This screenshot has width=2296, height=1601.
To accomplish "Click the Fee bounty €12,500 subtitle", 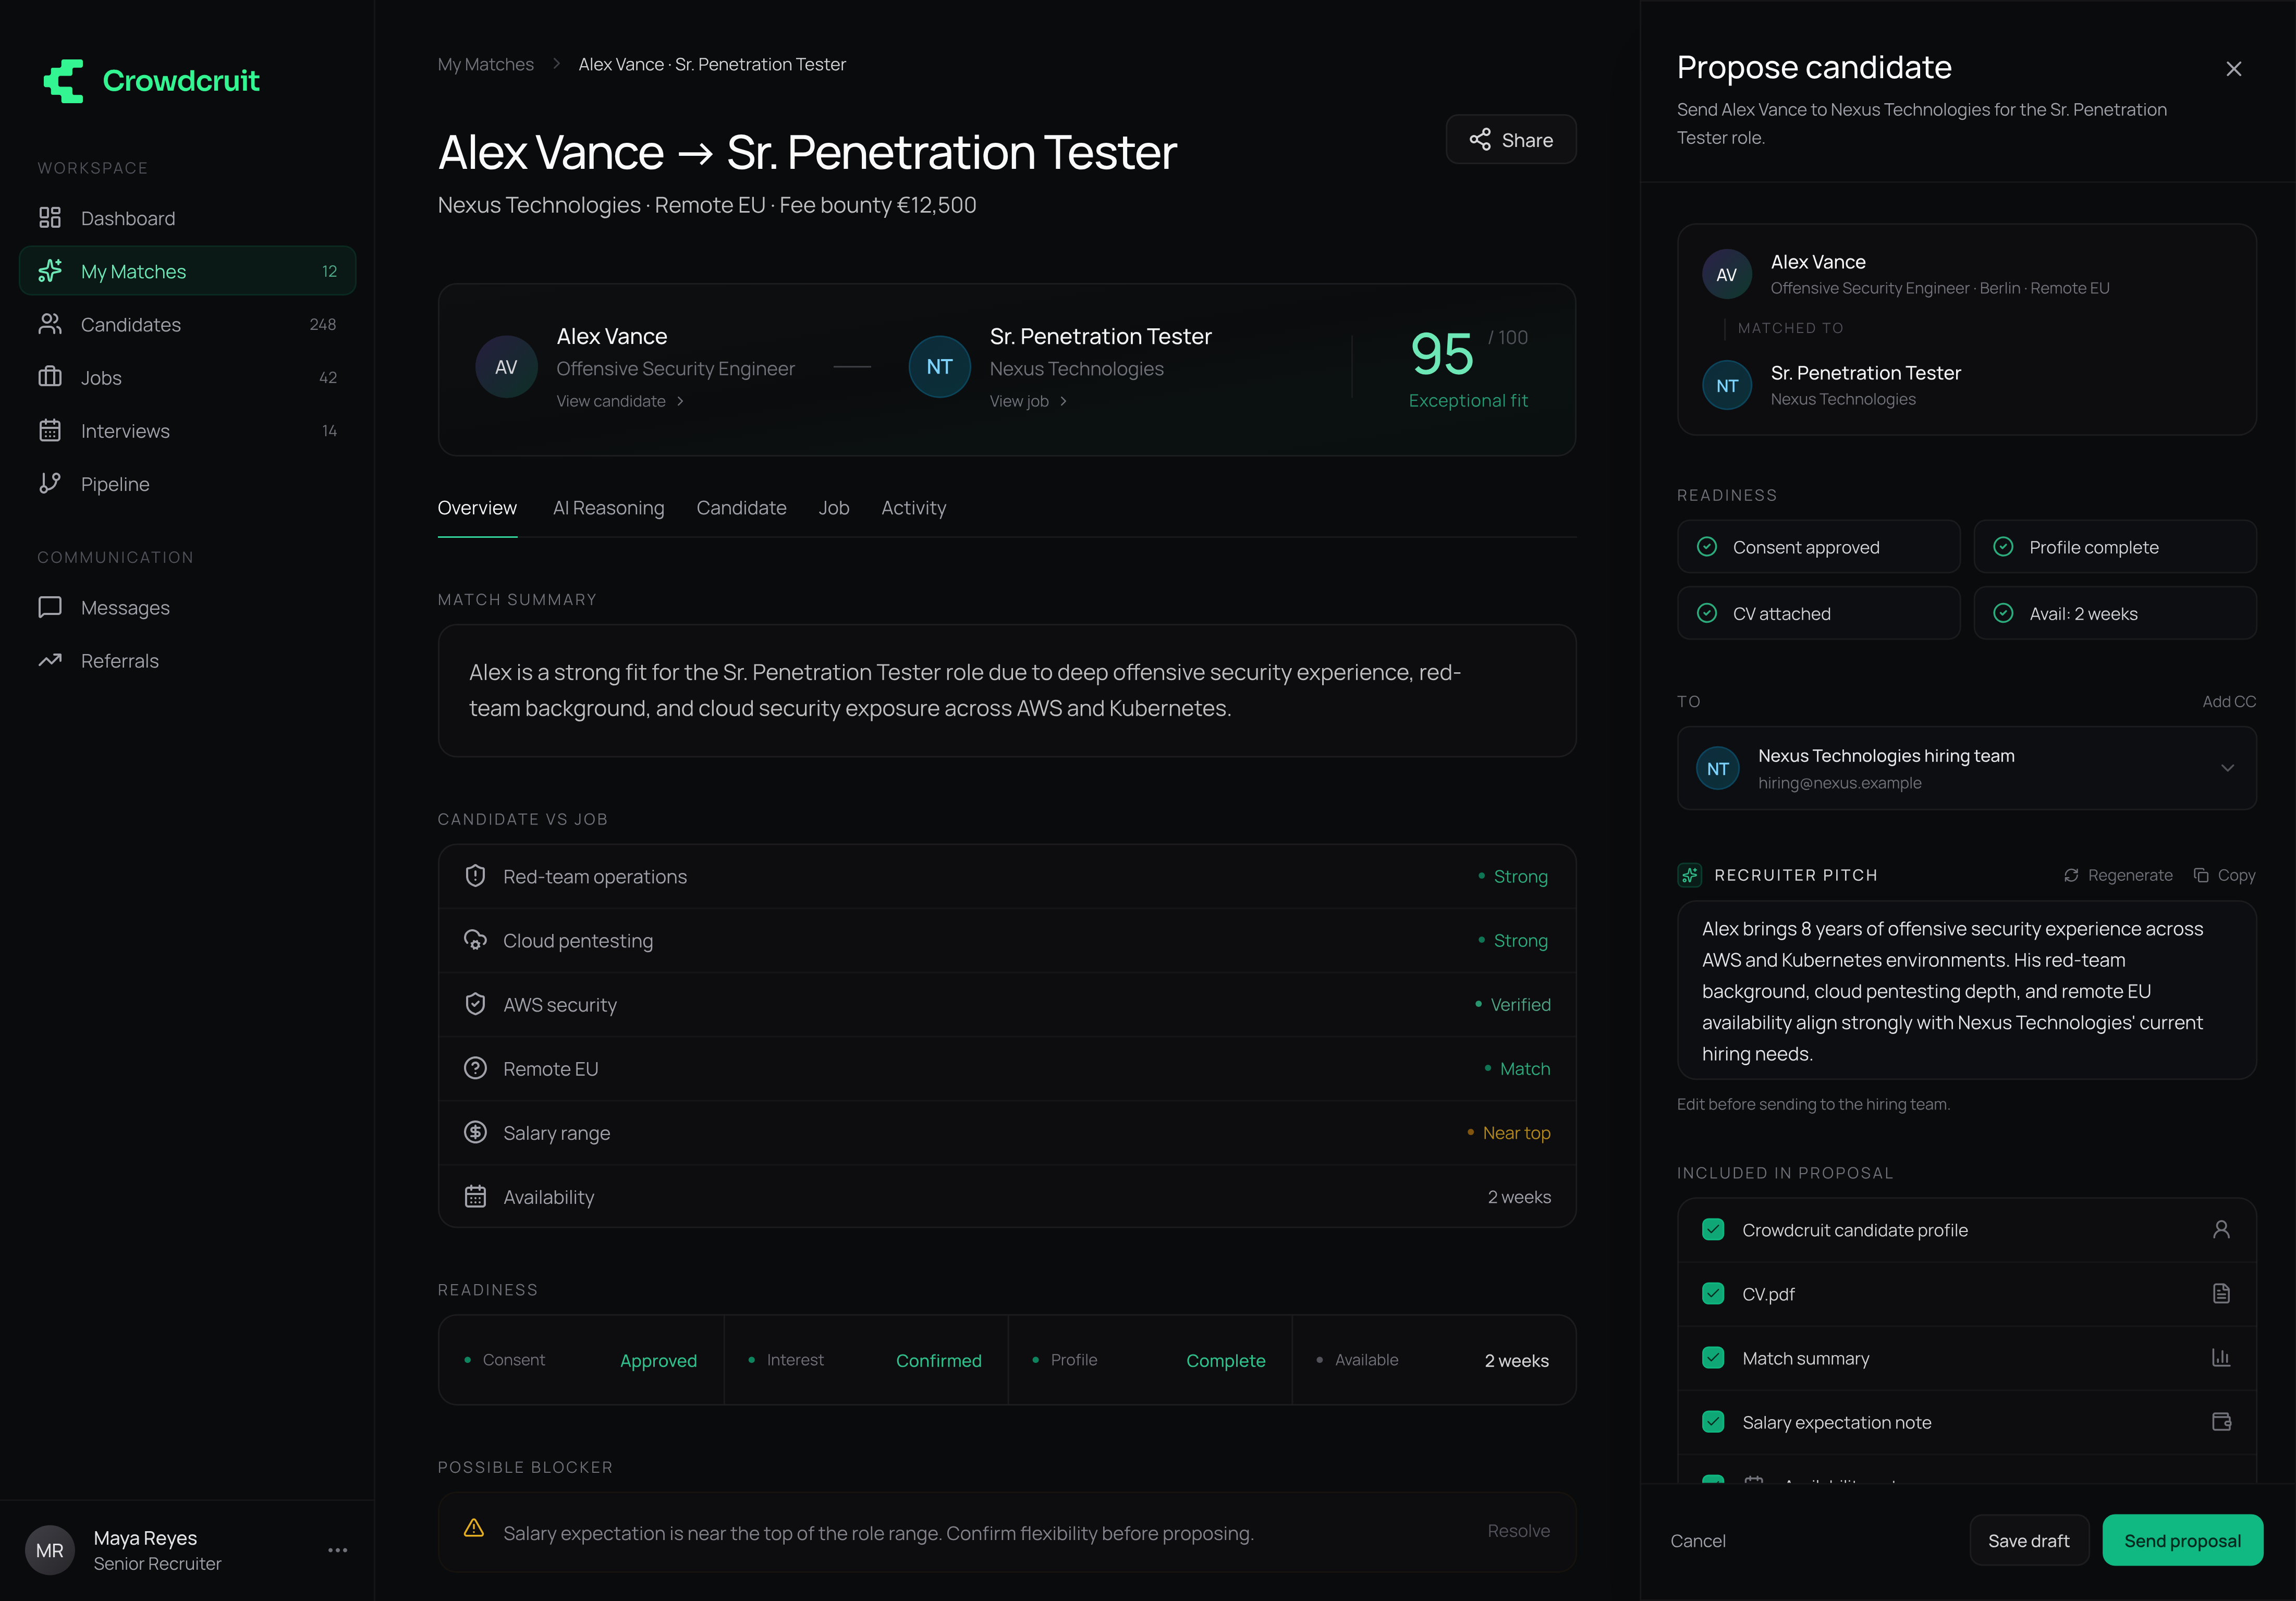I will (x=877, y=205).
